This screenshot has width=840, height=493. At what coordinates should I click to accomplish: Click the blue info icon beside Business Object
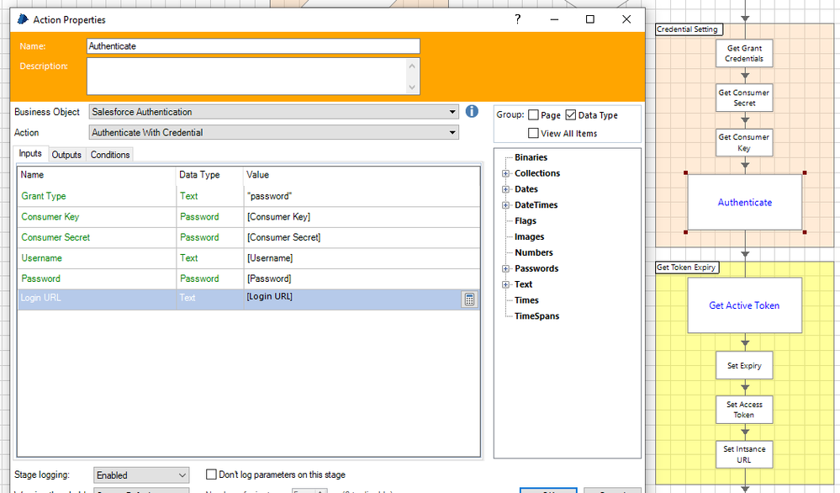click(x=472, y=111)
